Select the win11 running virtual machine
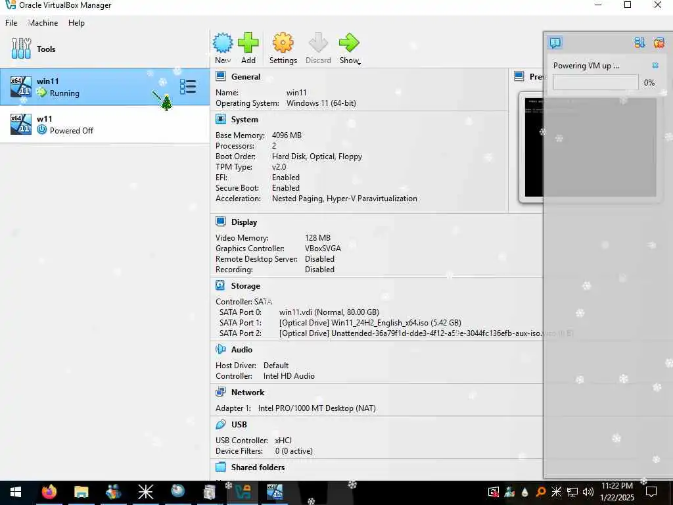This screenshot has width=673, height=505. 104,87
